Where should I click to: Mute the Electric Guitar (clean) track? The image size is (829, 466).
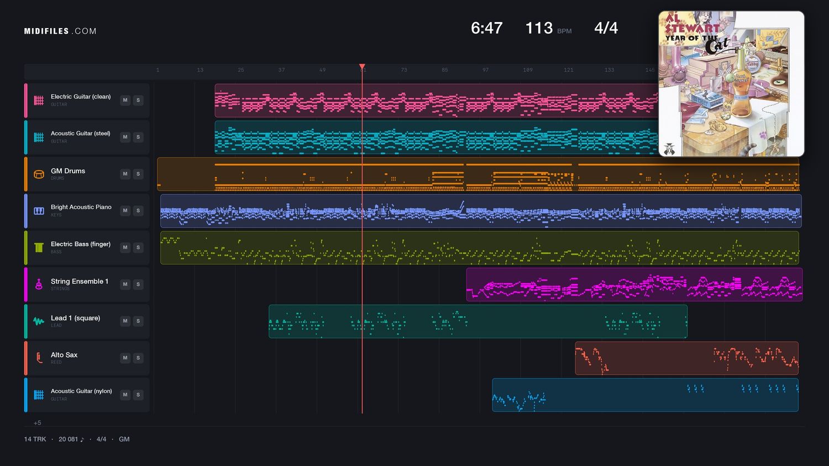125,100
